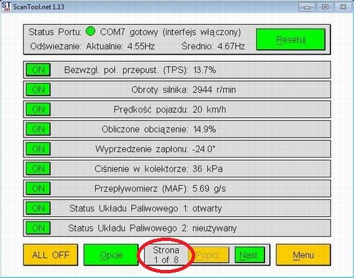354x278 pixels.
Task: Minimize the ScanTool.net window
Action: pos(307,7)
